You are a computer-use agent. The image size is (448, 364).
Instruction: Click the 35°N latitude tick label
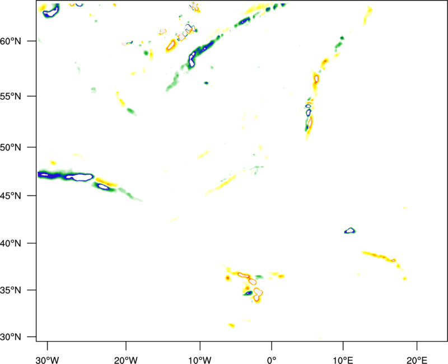click(11, 290)
